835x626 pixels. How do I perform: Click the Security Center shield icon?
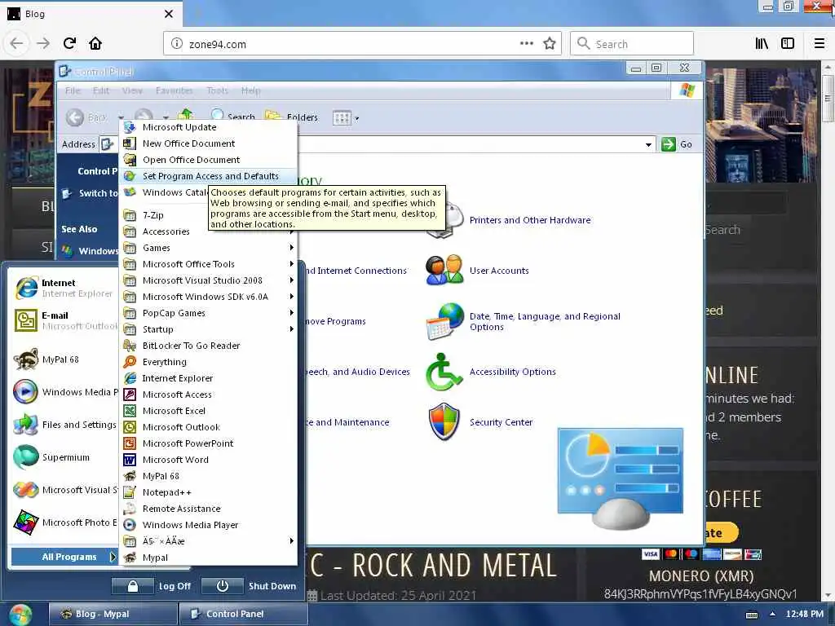(x=444, y=421)
